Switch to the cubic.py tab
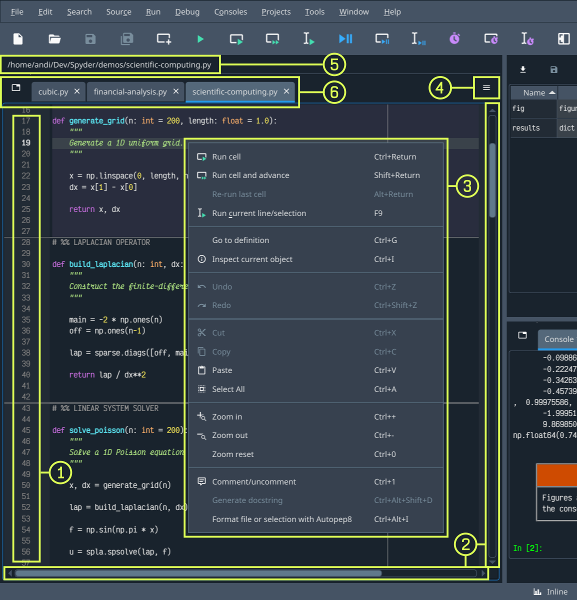577x600 pixels. tap(53, 91)
